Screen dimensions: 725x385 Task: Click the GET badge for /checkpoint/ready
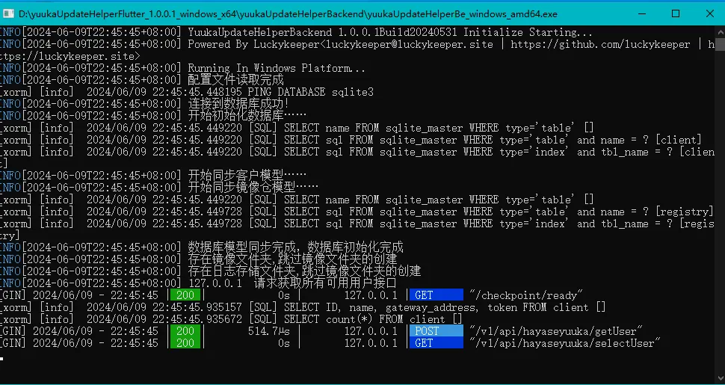(436, 295)
